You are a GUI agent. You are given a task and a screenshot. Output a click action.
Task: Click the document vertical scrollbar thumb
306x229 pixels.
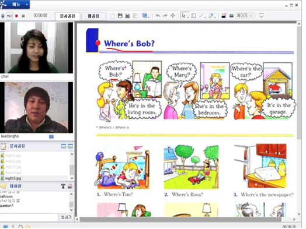pos(299,83)
